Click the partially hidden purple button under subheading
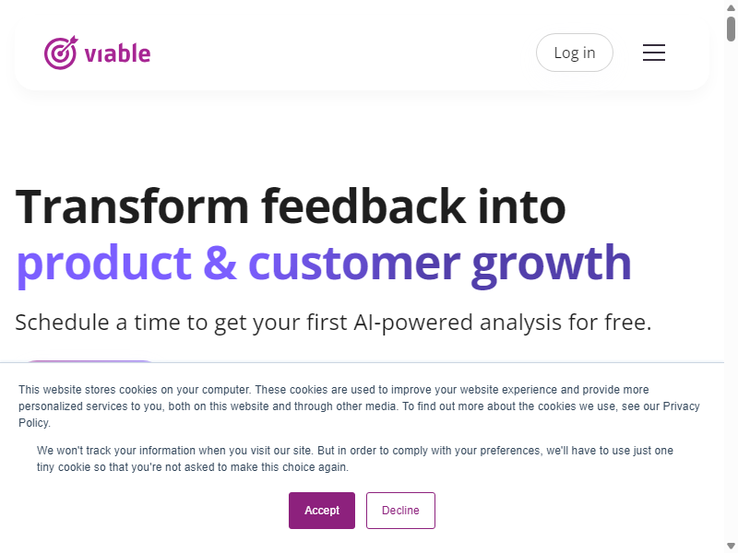This screenshot has width=738, height=553. [89, 361]
